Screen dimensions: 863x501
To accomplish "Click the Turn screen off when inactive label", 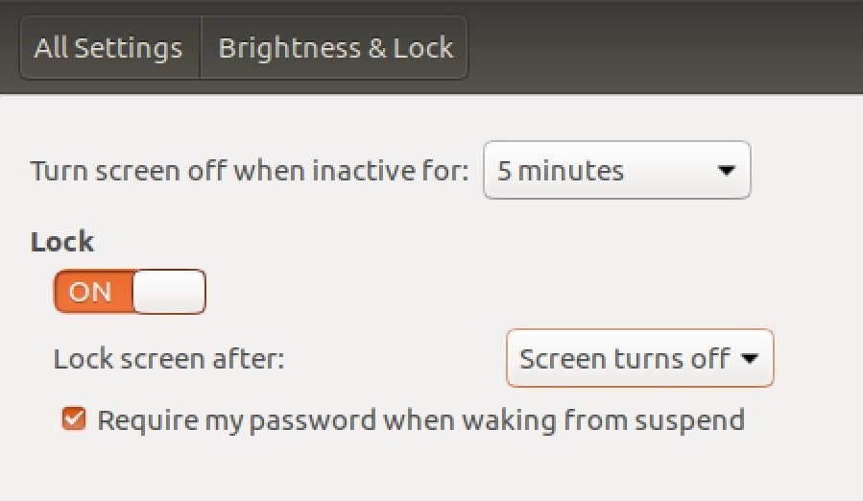I will click(x=250, y=171).
